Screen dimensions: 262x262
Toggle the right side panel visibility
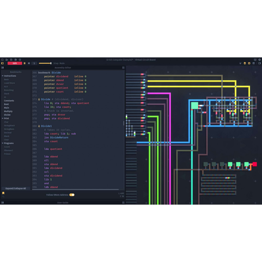(259, 63)
